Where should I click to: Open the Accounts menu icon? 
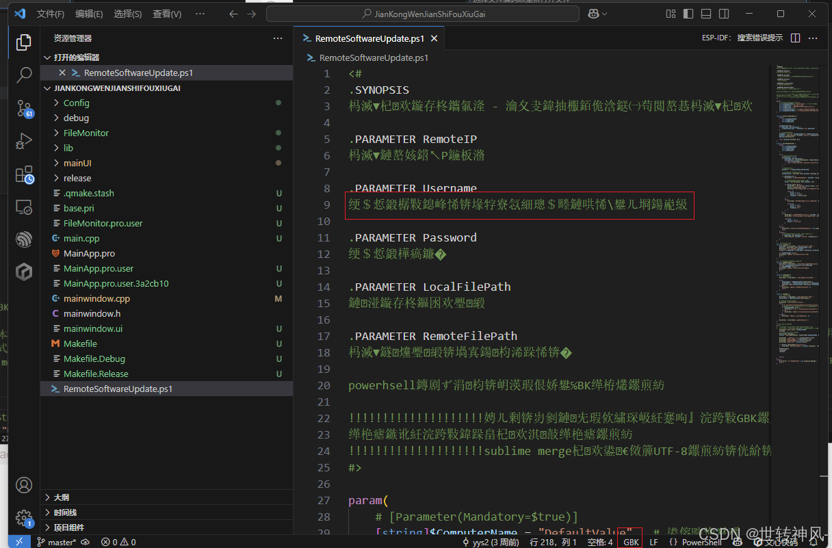24,485
